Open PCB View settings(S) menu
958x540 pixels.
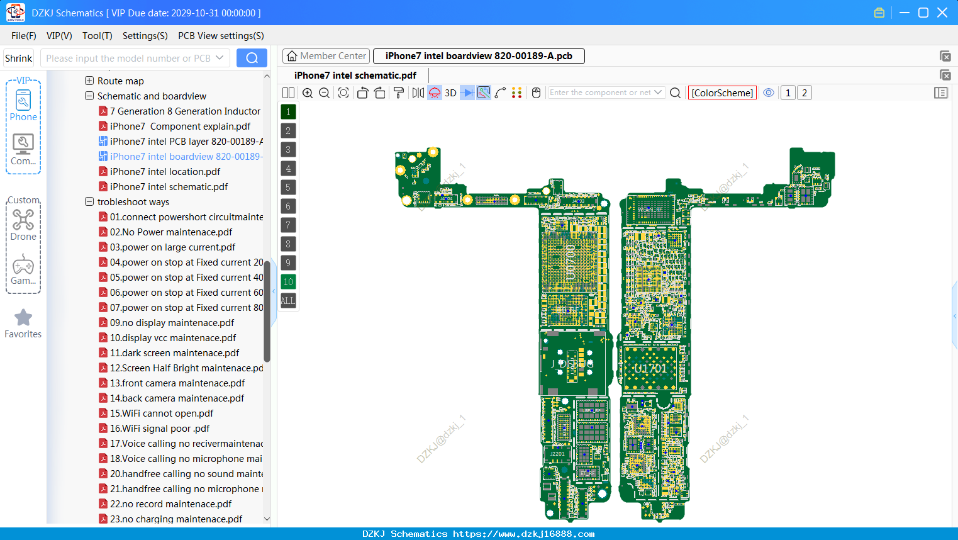pos(221,36)
